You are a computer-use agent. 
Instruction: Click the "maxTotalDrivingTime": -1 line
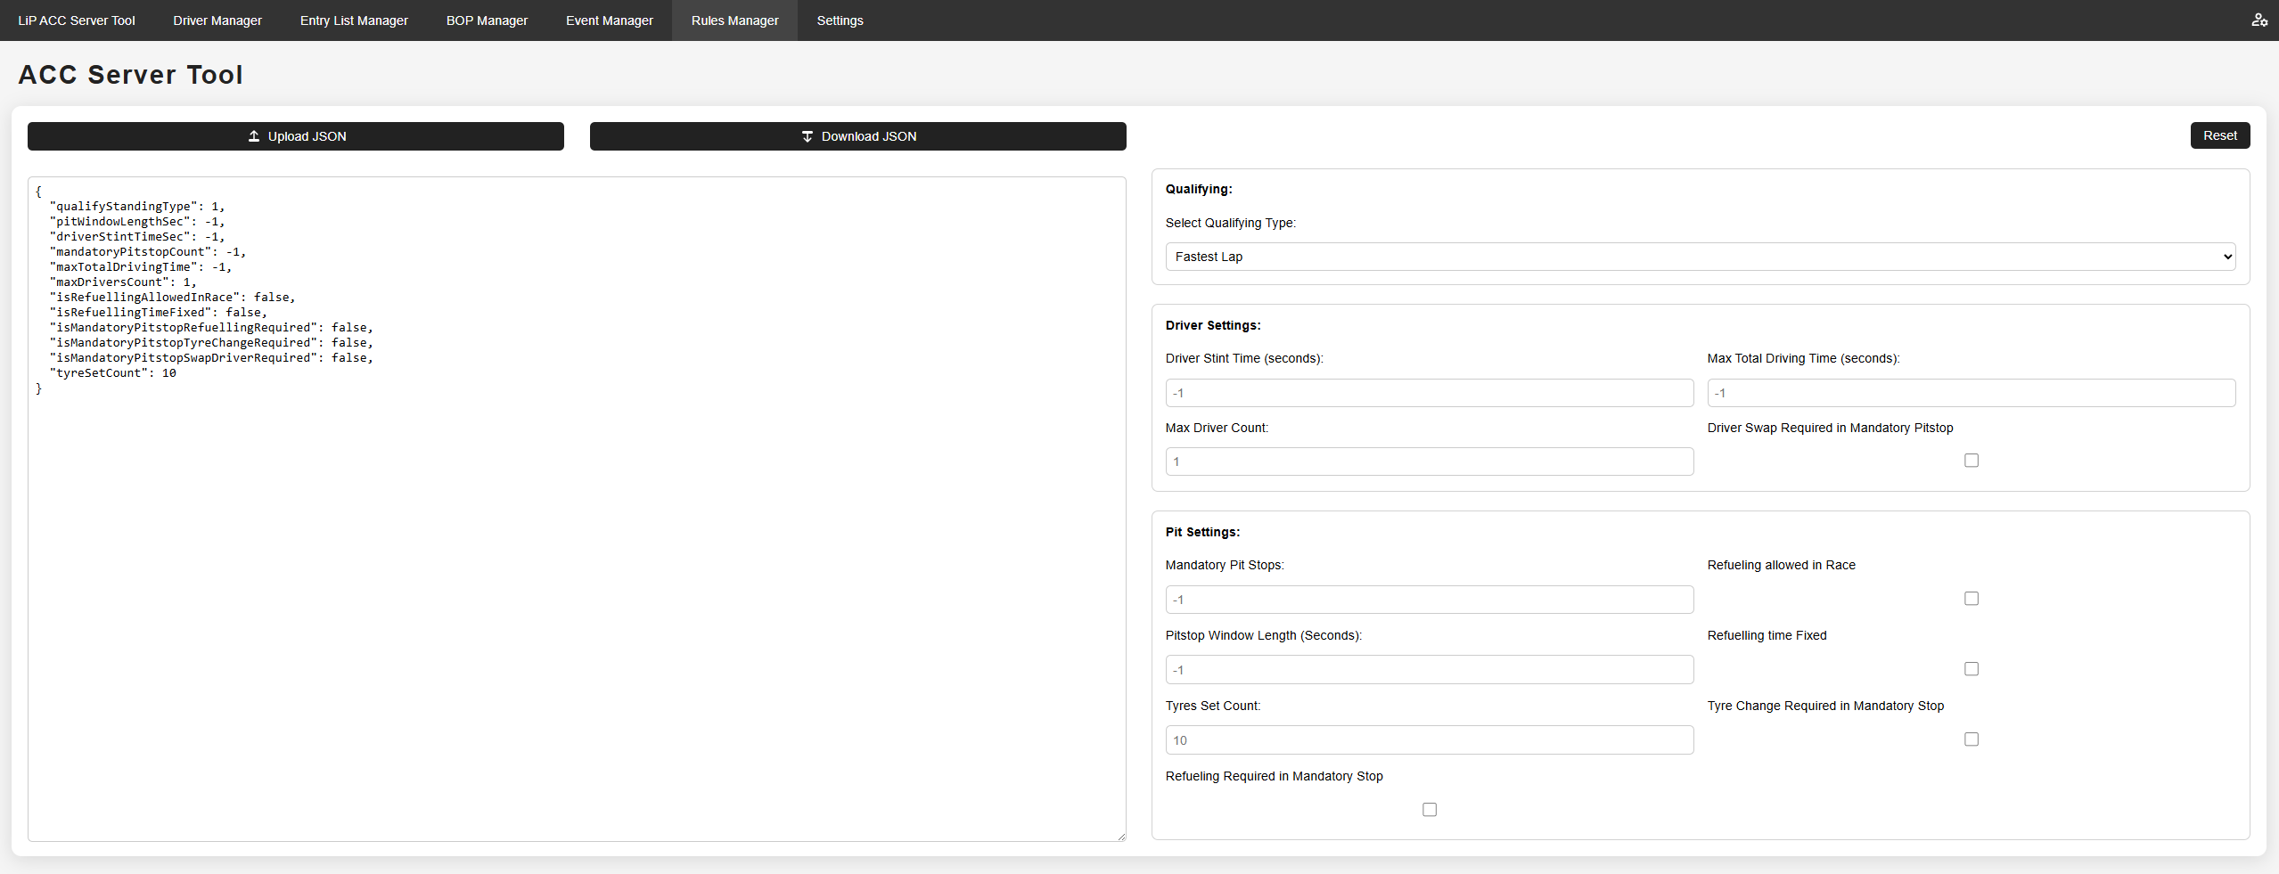pyautogui.click(x=141, y=267)
